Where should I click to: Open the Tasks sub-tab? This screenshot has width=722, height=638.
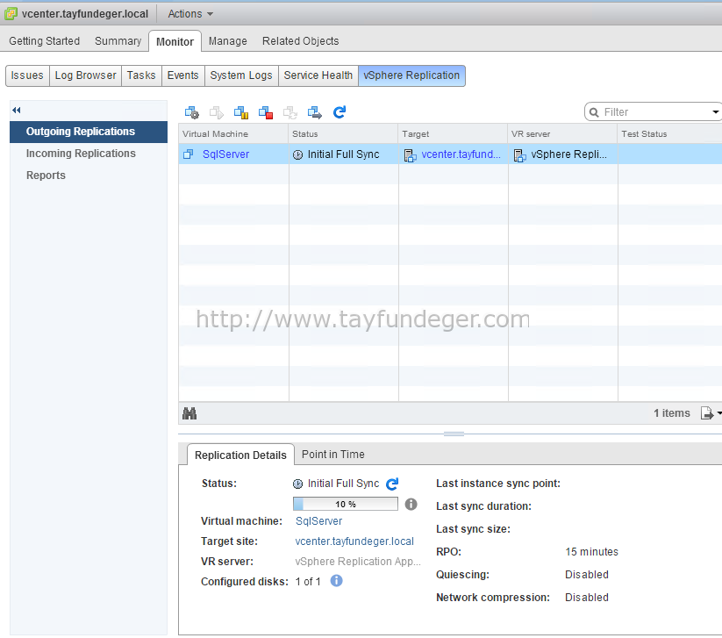point(141,75)
